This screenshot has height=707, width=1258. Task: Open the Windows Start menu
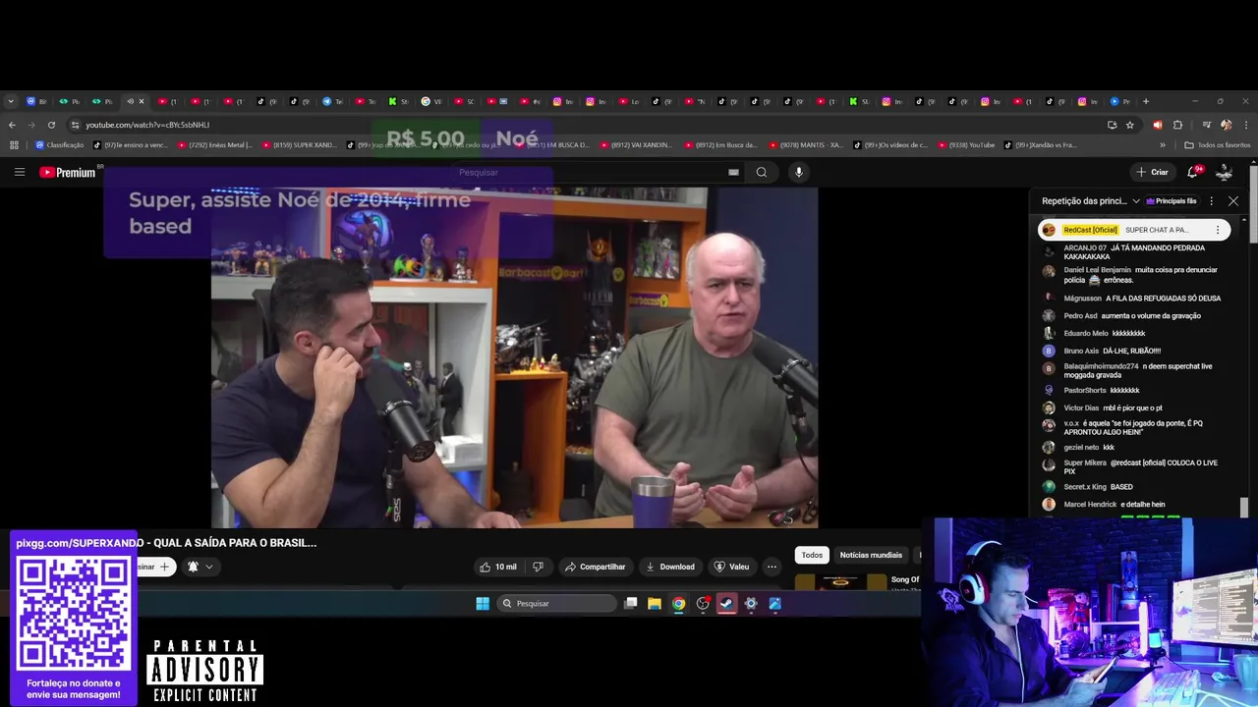pos(483,604)
